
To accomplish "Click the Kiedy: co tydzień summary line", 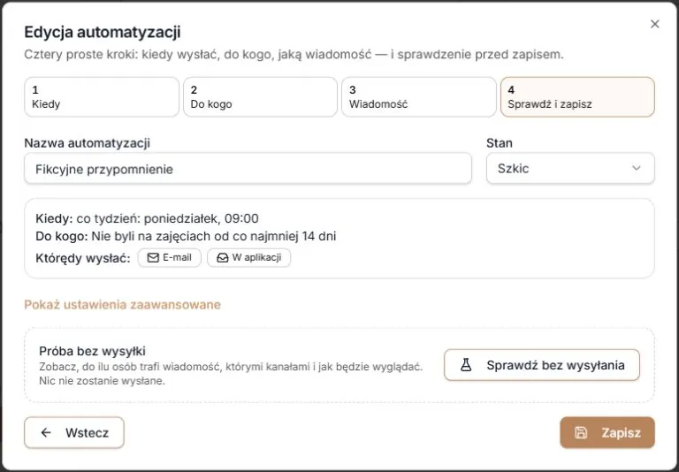I will 147,218.
